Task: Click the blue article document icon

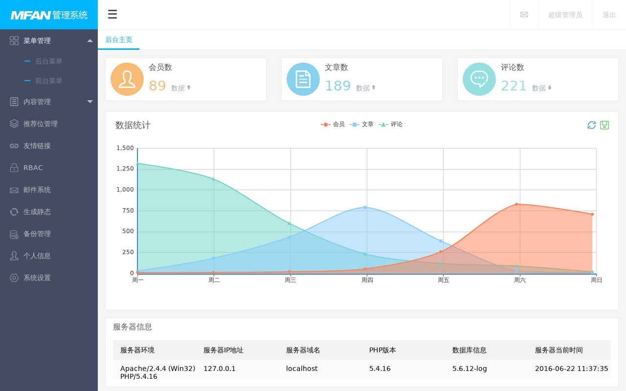Action: tap(303, 79)
